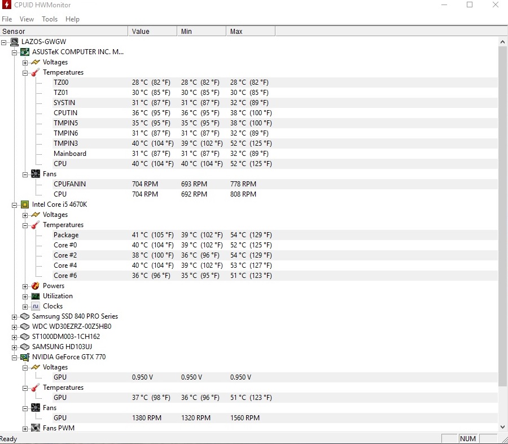Expand the Clocks node

[x=25, y=307]
